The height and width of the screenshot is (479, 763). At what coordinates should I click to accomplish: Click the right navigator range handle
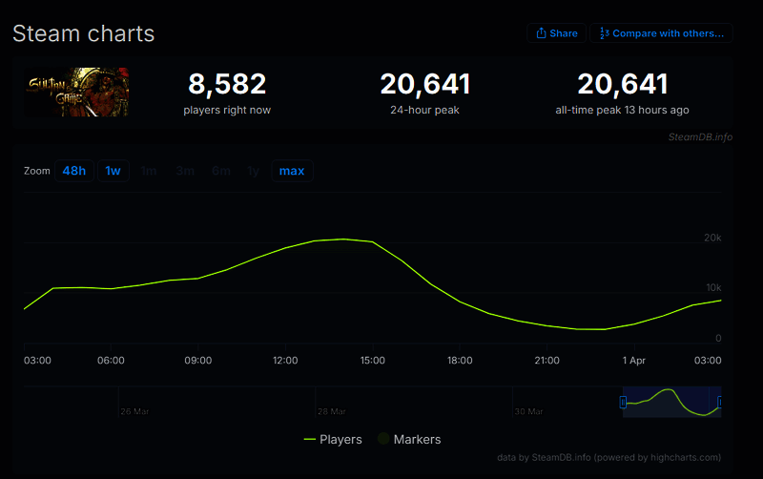click(x=720, y=402)
